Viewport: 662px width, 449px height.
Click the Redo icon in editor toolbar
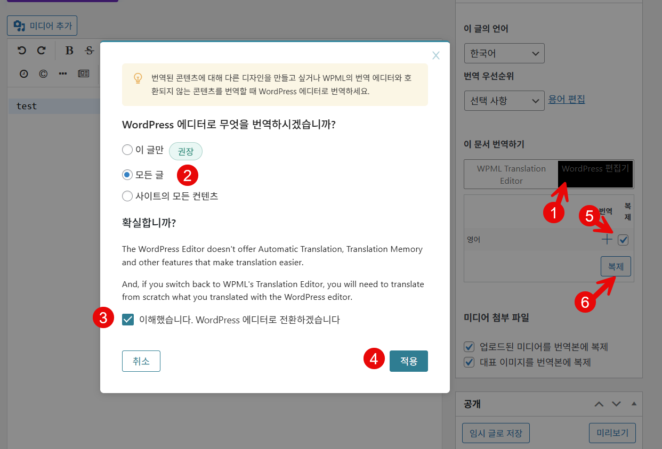pyautogui.click(x=41, y=51)
